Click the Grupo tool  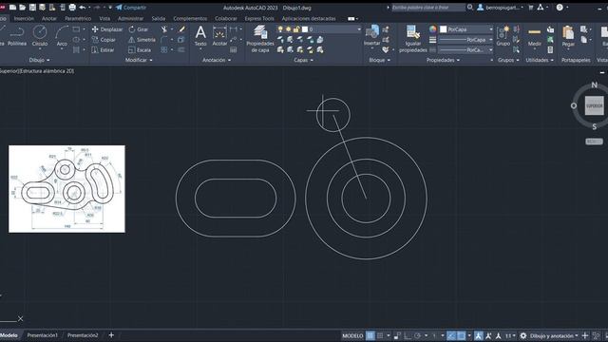point(503,36)
